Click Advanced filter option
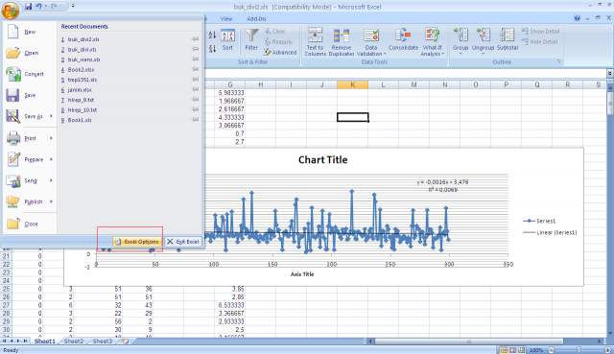Viewport: 614px width, 354px height. coord(280,52)
